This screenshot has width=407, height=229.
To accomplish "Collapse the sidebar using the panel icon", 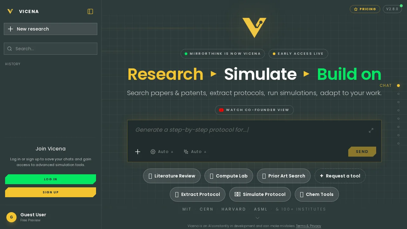I will click(90, 11).
